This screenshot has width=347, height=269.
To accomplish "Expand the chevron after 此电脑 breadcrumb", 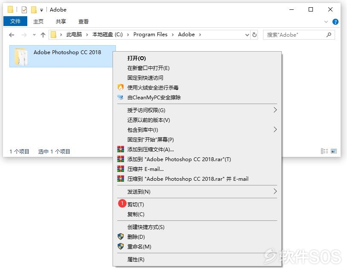I will 87,35.
